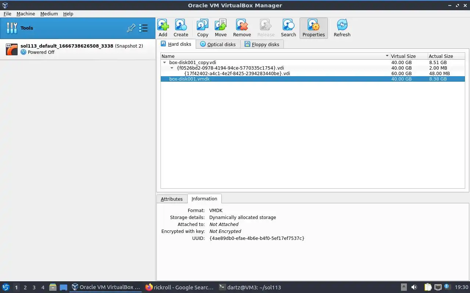Click the 19:30 clock

tap(462, 288)
